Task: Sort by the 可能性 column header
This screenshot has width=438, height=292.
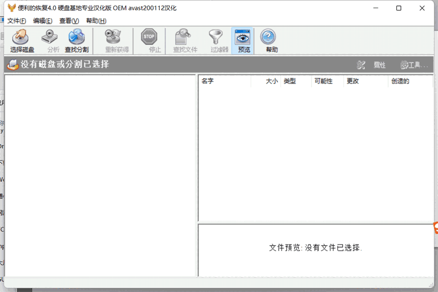Action: [327, 81]
